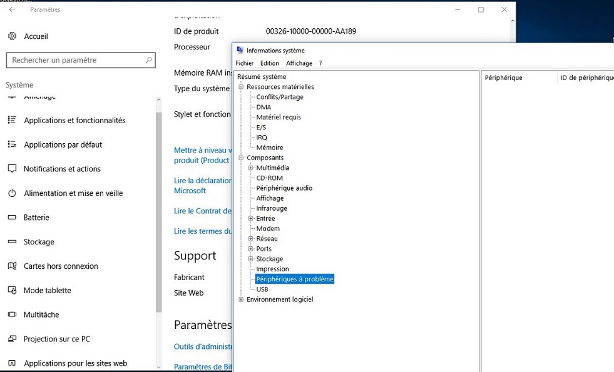Expand the Multimédia node
This screenshot has width=614, height=372.
250,168
